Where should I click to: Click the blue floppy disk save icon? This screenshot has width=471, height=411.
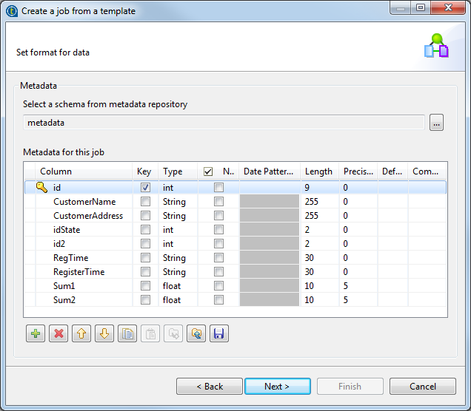point(218,334)
